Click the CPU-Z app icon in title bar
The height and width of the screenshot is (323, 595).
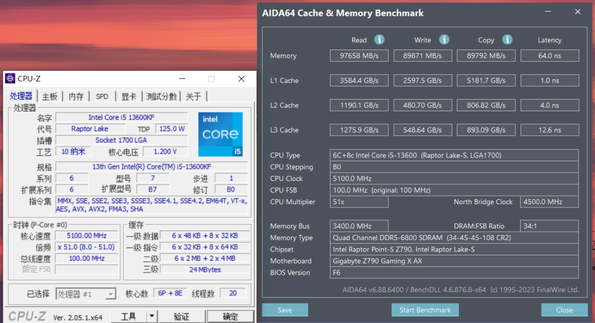click(10, 79)
